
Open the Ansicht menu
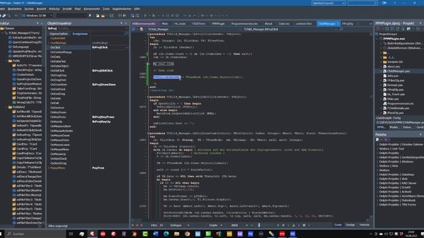point(41,9)
